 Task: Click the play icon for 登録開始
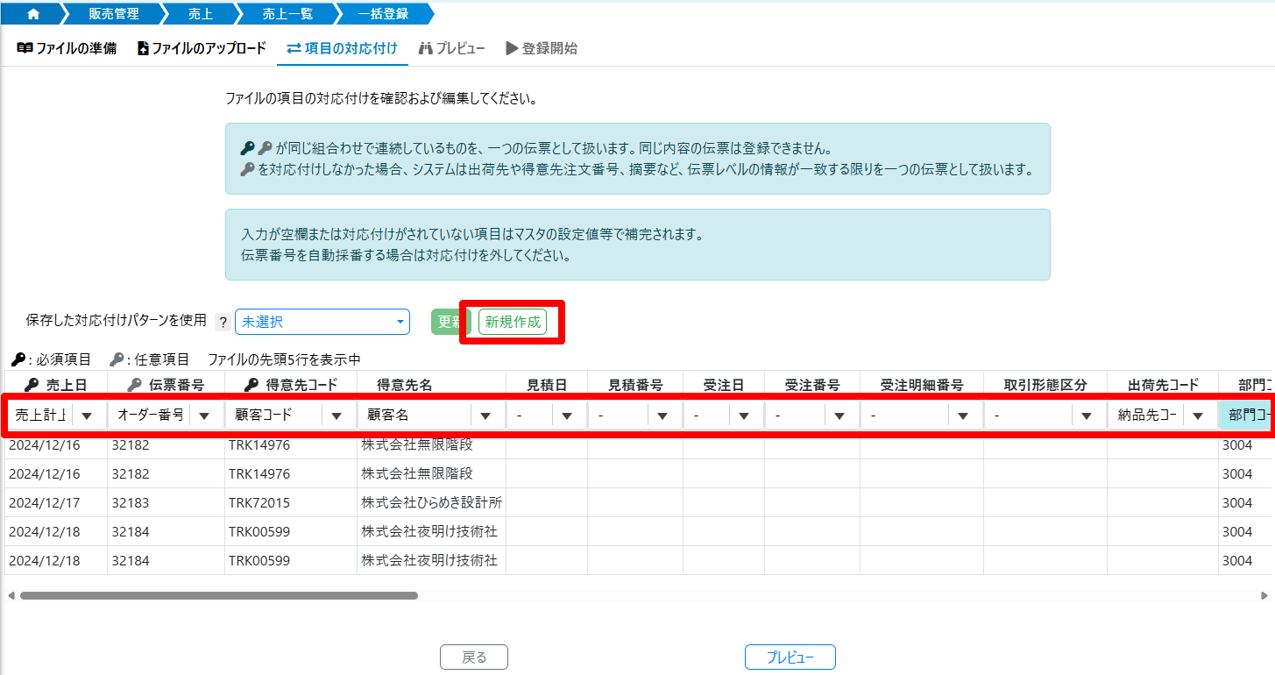512,48
